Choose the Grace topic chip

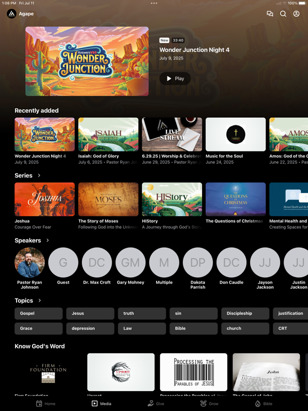38,329
